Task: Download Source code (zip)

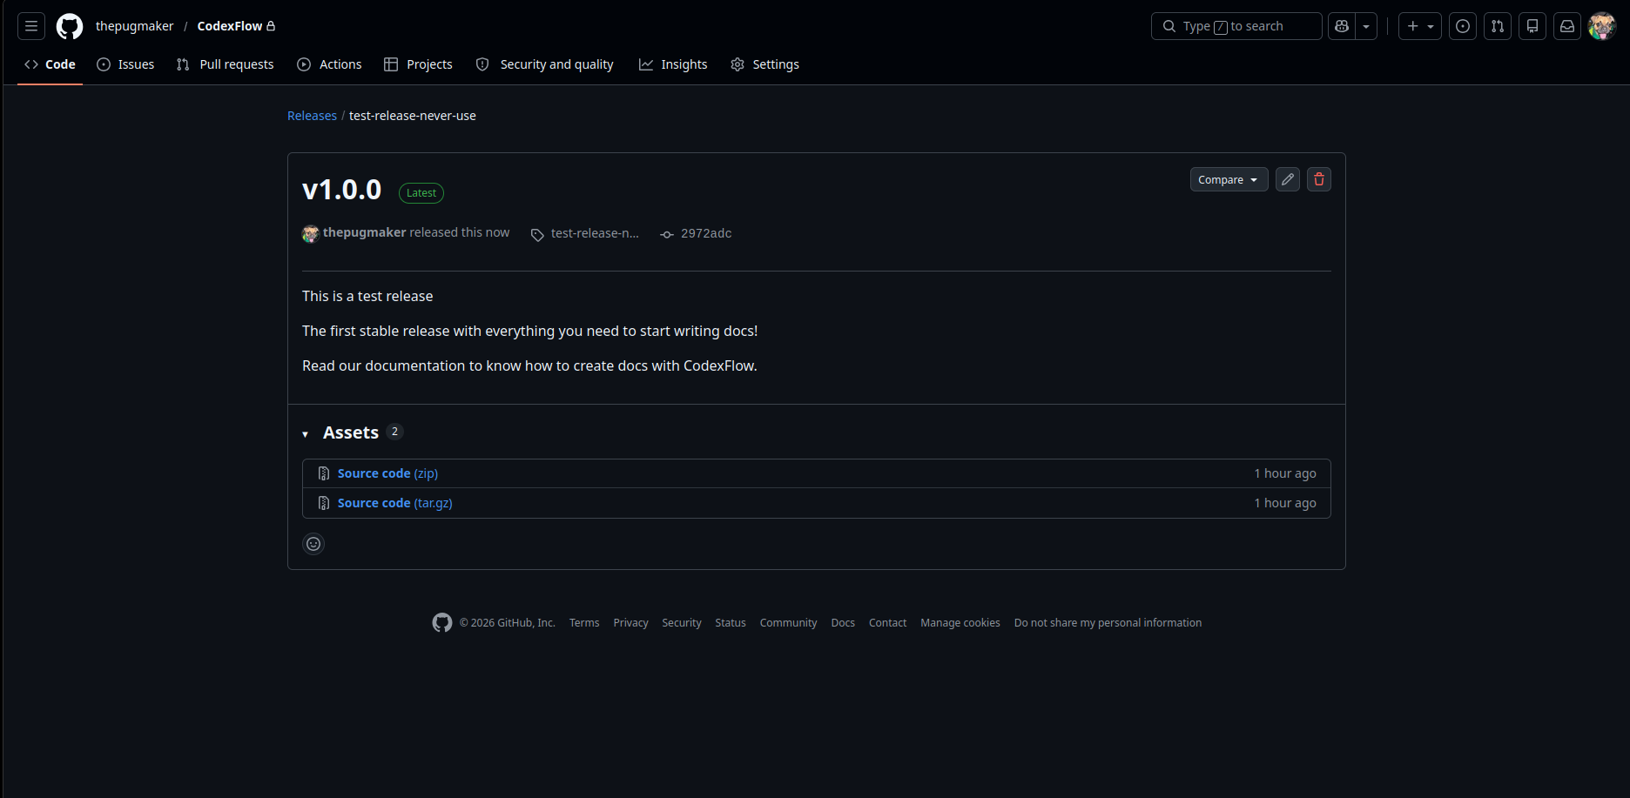Action: 387,473
